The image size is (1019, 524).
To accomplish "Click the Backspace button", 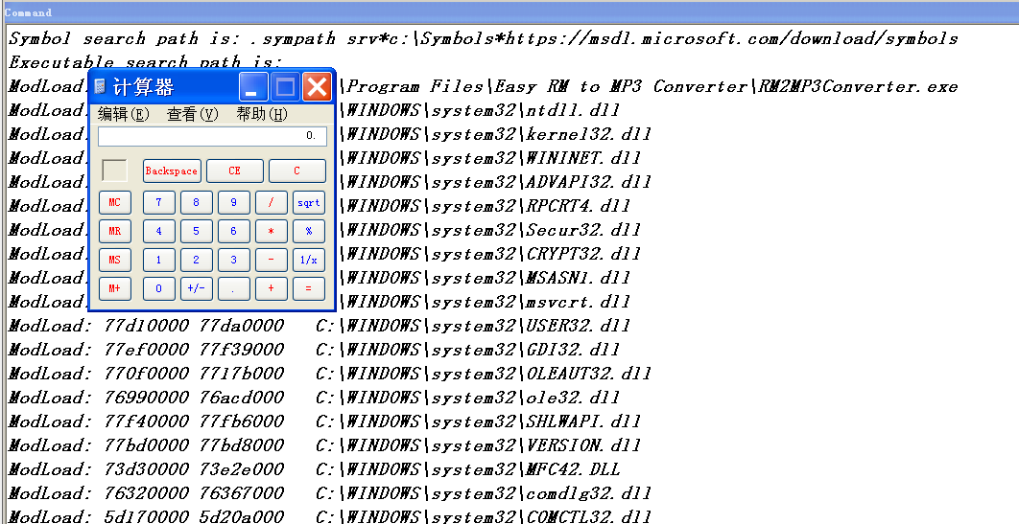I will point(172,171).
